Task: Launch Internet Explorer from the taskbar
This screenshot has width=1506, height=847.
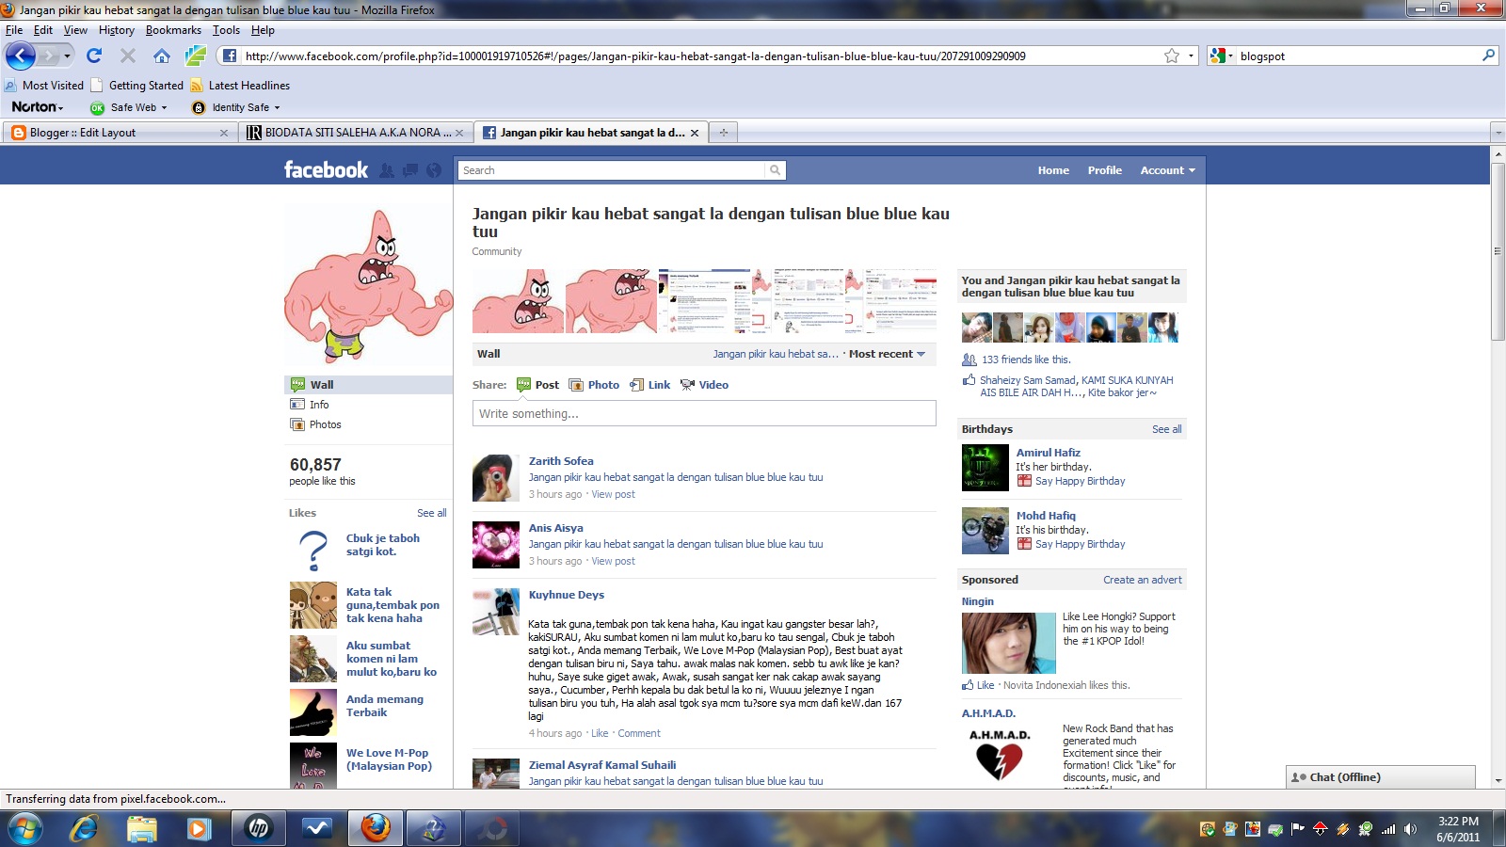Action: (84, 829)
